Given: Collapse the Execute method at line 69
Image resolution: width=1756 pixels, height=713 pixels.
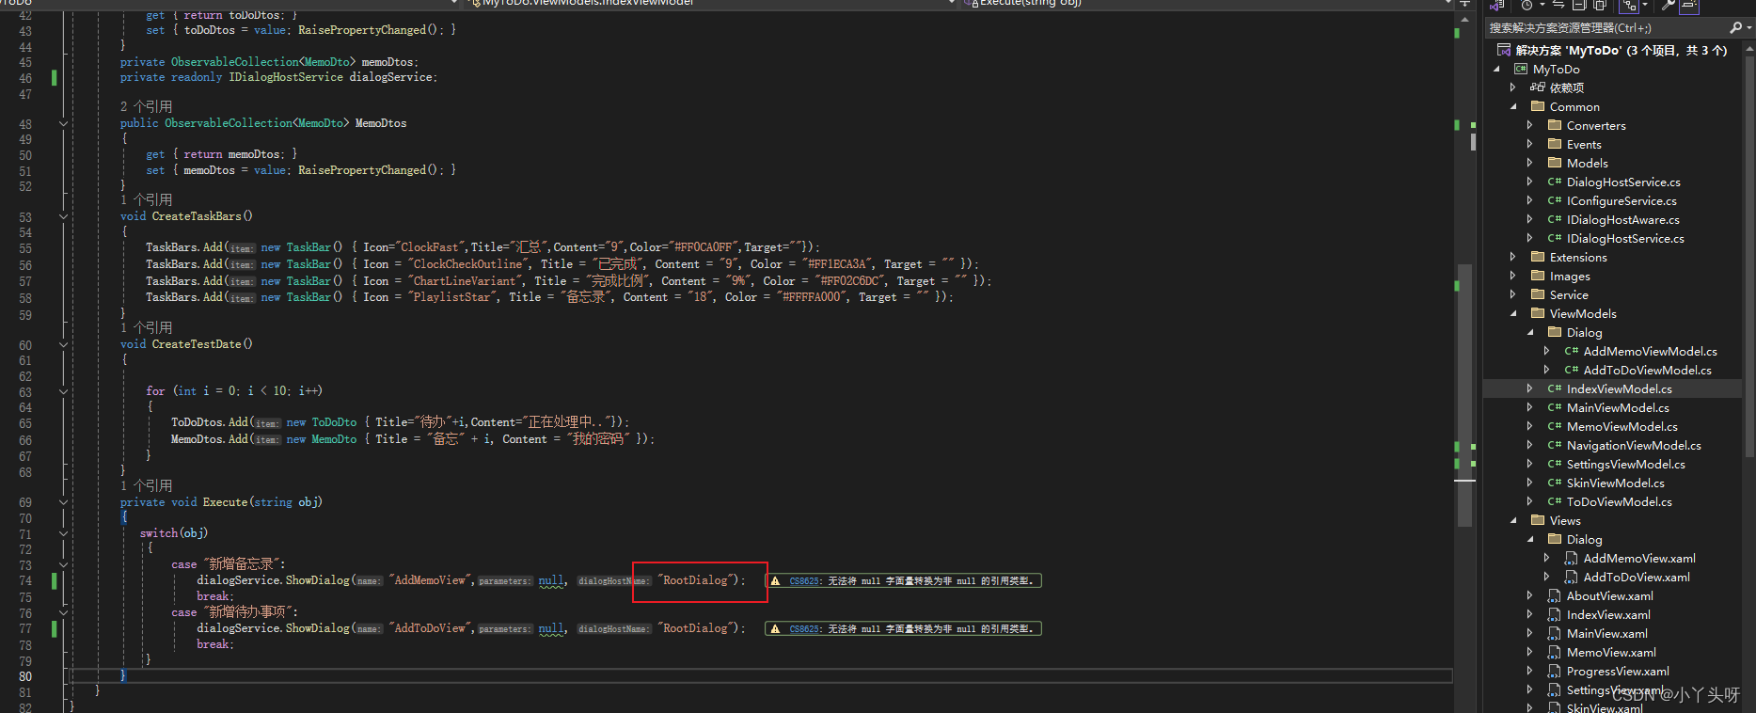Looking at the screenshot, I should point(63,503).
